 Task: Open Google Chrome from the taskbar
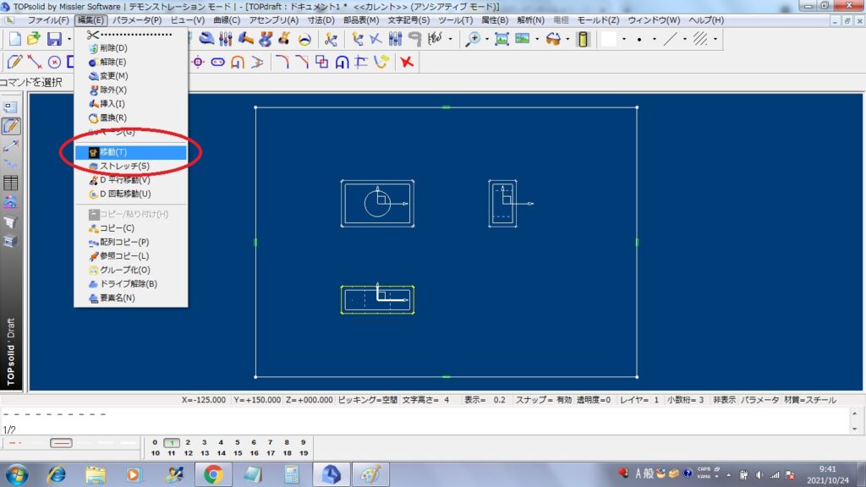pyautogui.click(x=213, y=473)
